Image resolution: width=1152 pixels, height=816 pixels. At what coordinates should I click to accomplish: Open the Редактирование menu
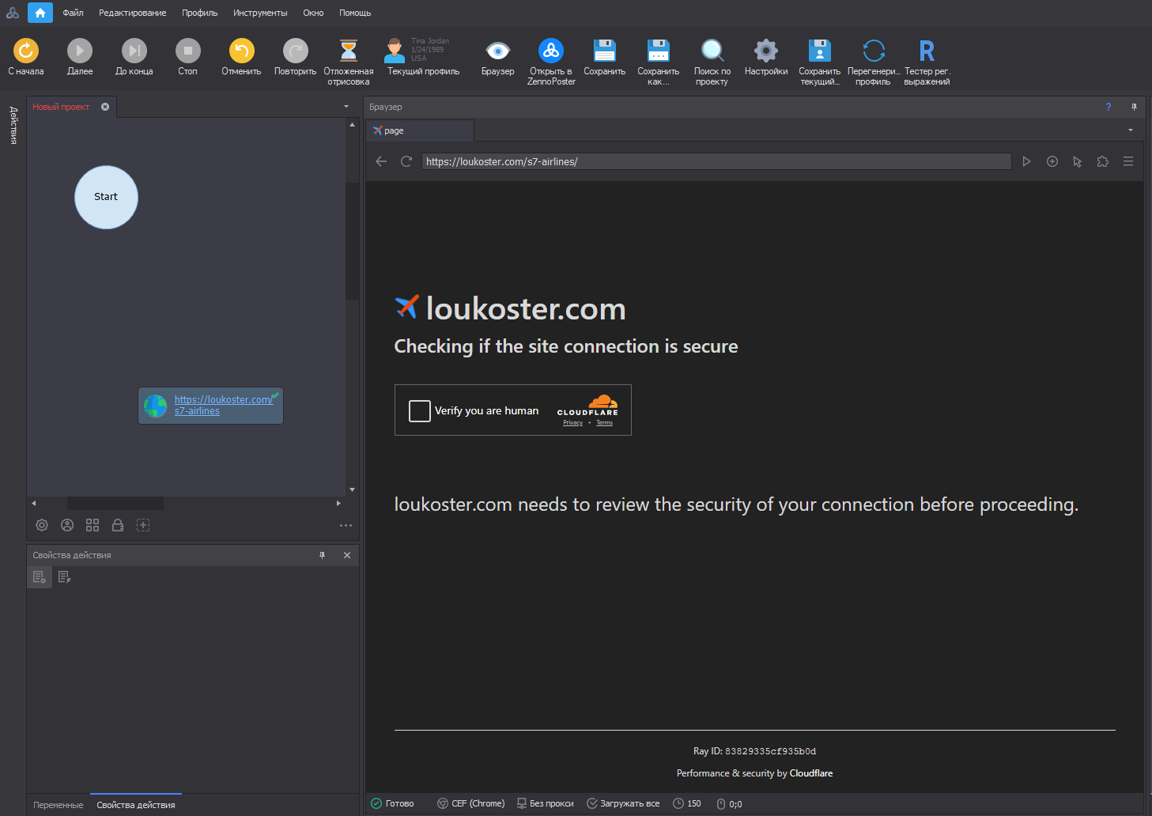click(x=132, y=13)
